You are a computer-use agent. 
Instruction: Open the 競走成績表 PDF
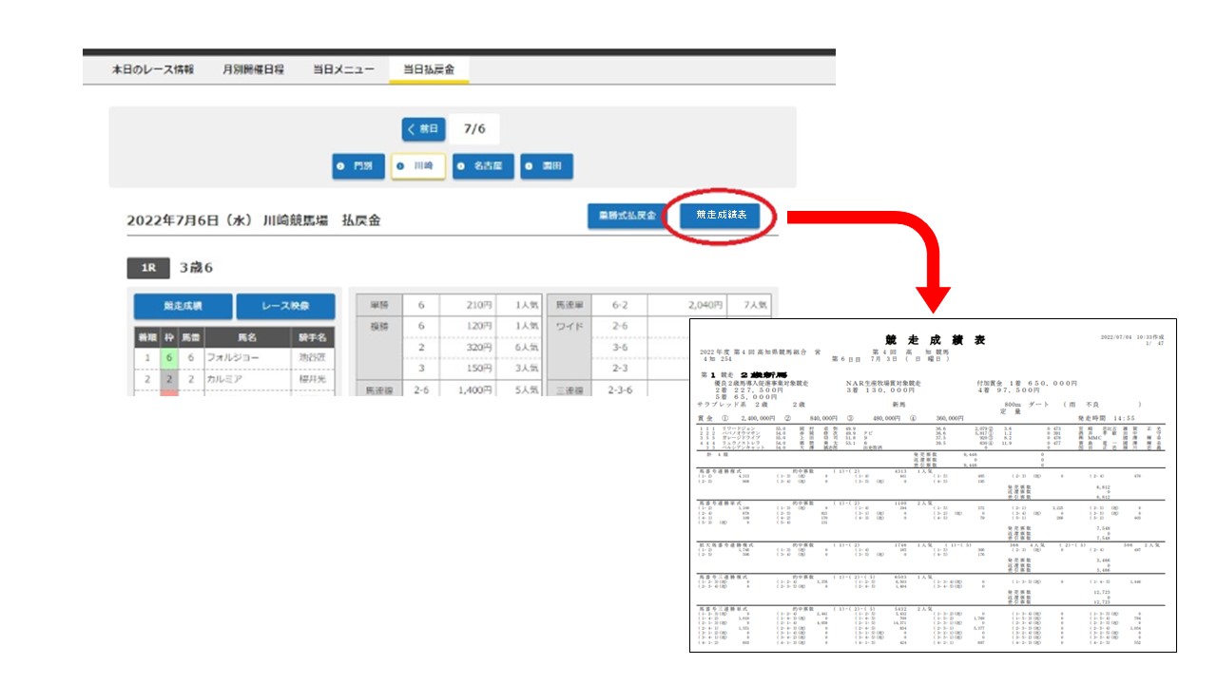tap(721, 216)
